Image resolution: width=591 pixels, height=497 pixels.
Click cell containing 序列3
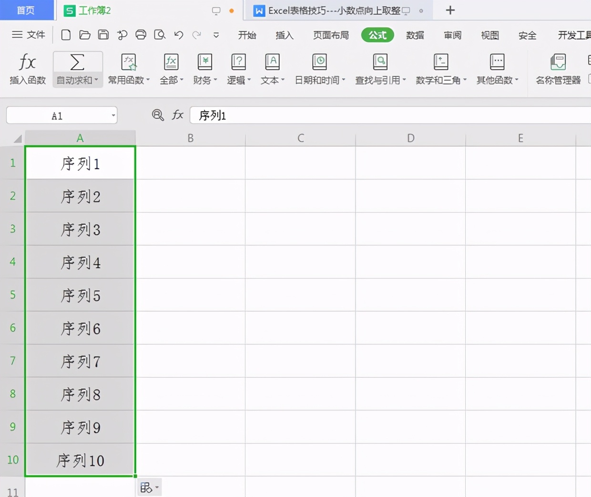pyautogui.click(x=80, y=229)
